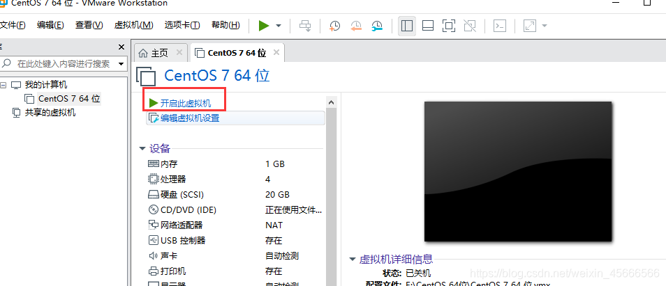
Task: Click the sound card speaker icon
Action: click(153, 255)
